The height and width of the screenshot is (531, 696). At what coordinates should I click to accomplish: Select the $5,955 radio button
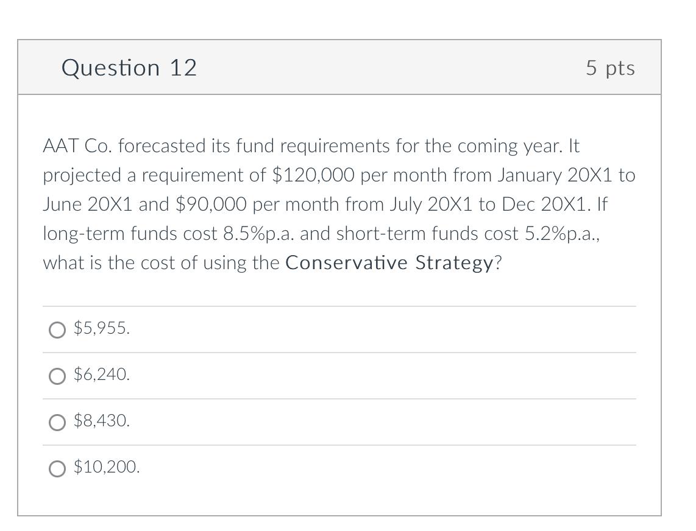pyautogui.click(x=57, y=329)
